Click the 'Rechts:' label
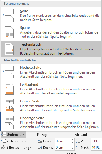The height and width of the screenshot is (154, 102). pos(48,148)
